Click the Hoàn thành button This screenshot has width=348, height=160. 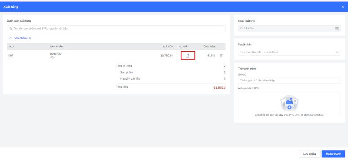(333, 154)
